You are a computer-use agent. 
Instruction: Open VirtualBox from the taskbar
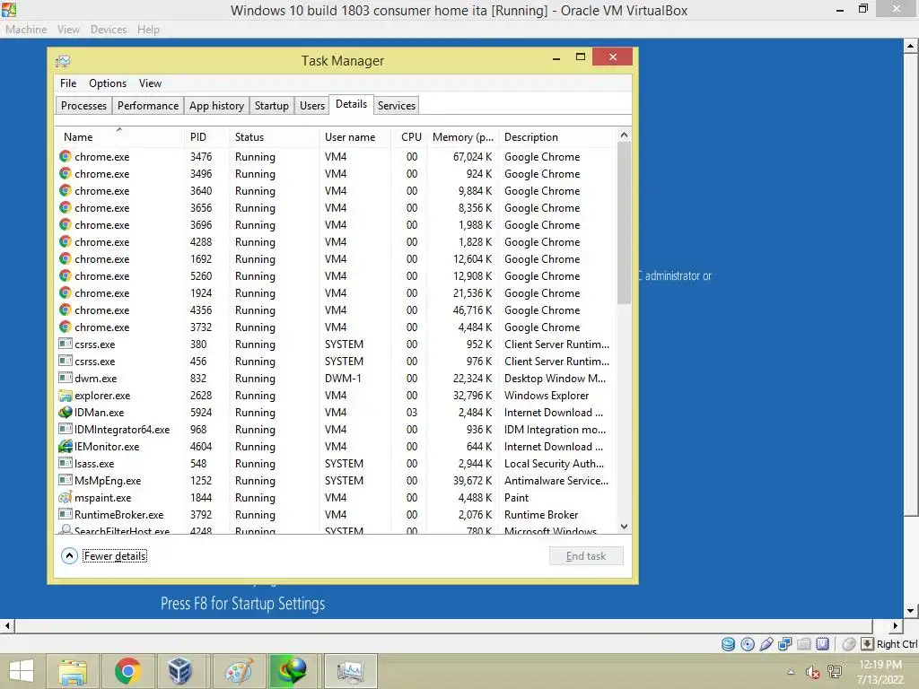tap(179, 671)
